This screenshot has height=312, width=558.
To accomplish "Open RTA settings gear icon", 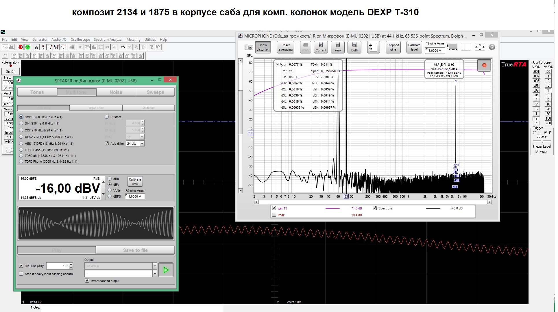I will (x=492, y=47).
